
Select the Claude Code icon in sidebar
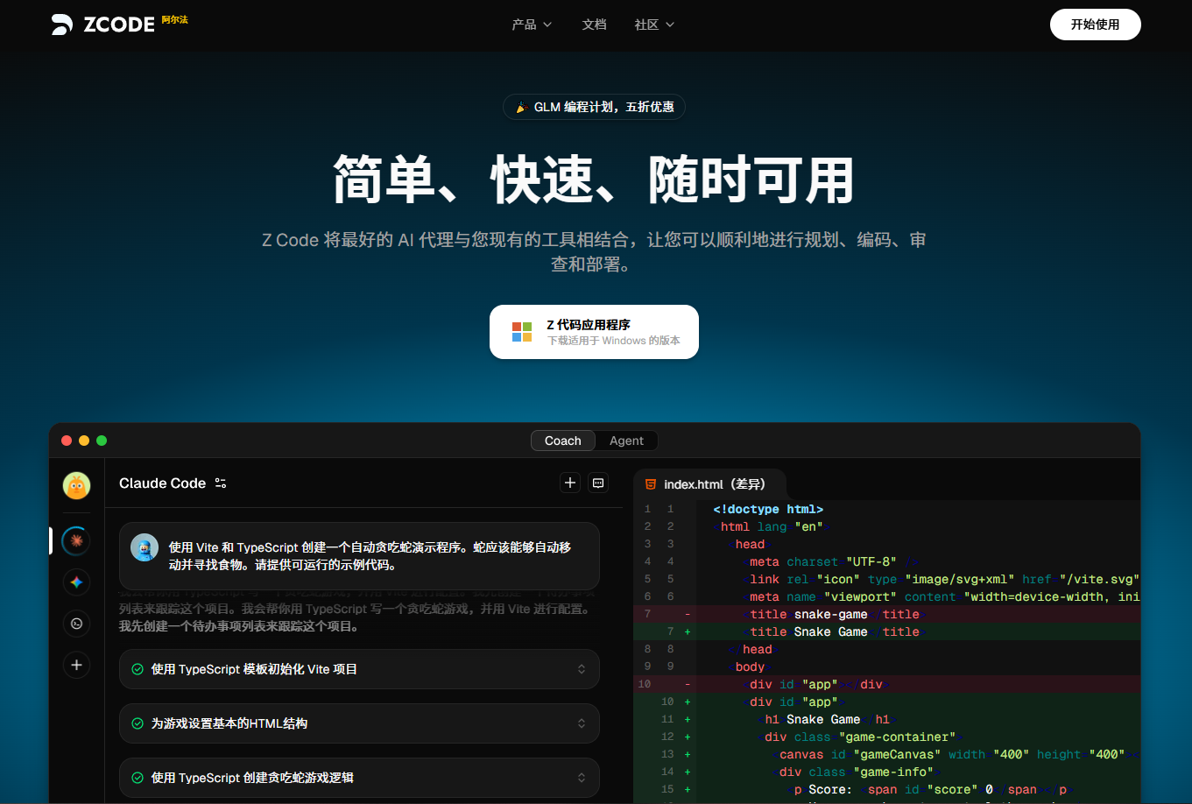pyautogui.click(x=76, y=540)
